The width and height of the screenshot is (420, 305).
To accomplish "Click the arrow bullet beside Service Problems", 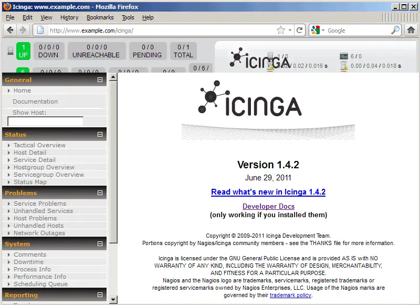I will pyautogui.click(x=9, y=204).
